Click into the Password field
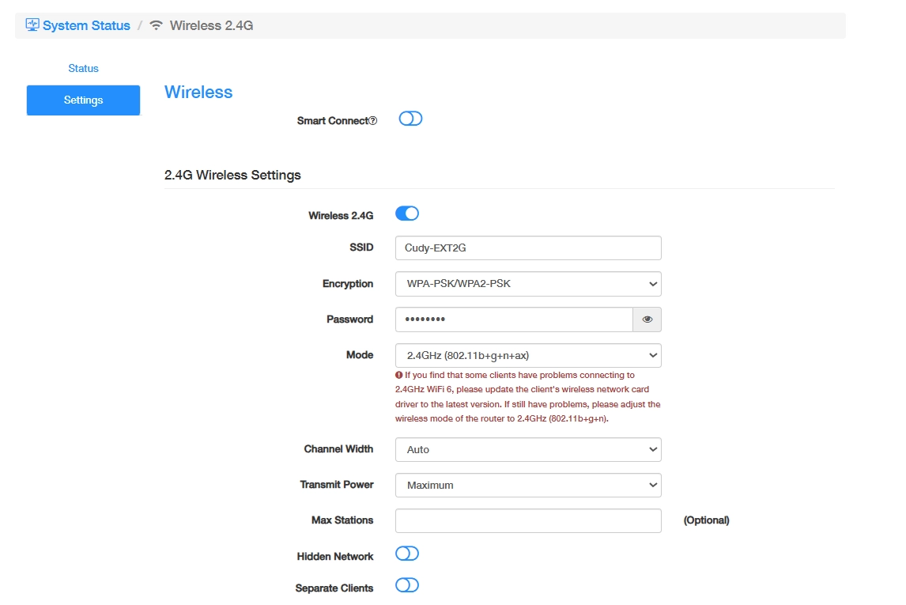Viewport: 906px width, 605px height. (514, 320)
